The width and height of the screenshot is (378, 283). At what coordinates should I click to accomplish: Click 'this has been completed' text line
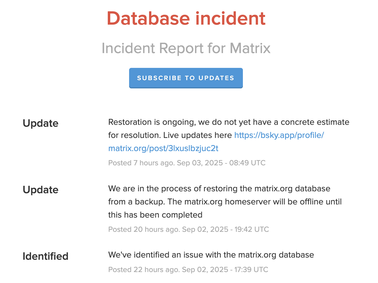[x=155, y=215]
